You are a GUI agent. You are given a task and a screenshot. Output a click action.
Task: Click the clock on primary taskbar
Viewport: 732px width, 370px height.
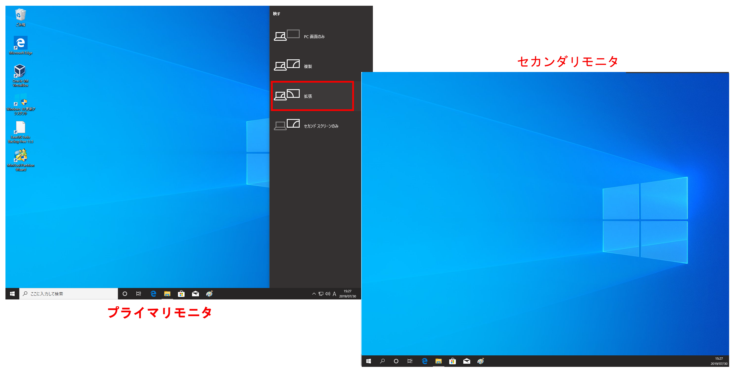347,294
